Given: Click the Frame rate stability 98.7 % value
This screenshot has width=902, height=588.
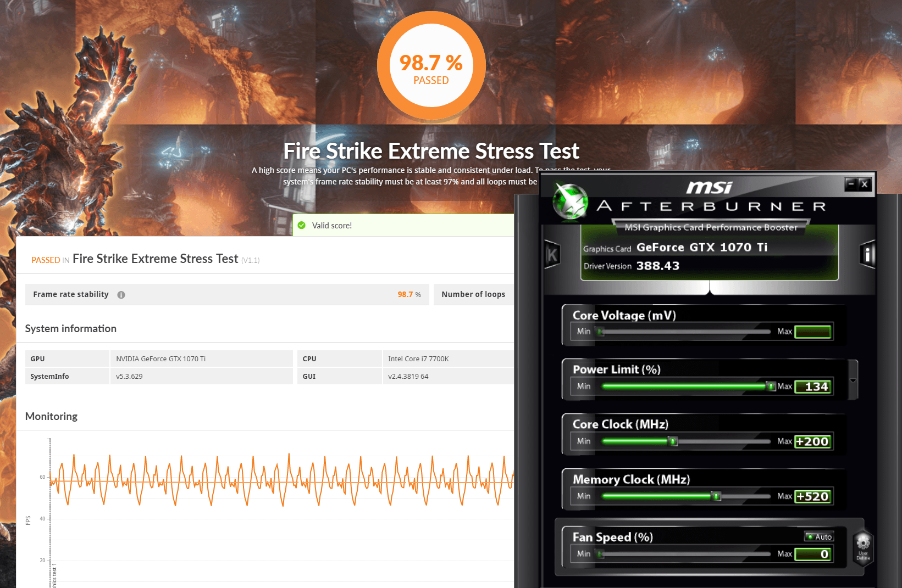Looking at the screenshot, I should coord(409,295).
